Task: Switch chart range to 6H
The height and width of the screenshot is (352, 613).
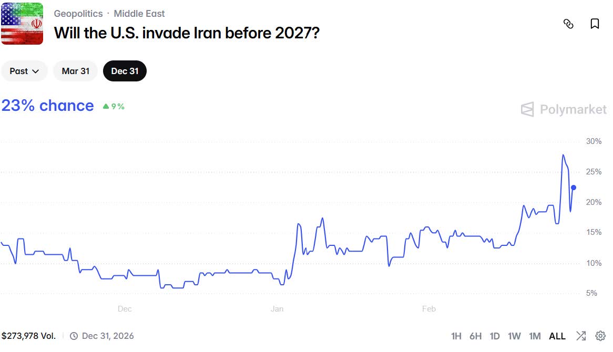Action: 476,336
